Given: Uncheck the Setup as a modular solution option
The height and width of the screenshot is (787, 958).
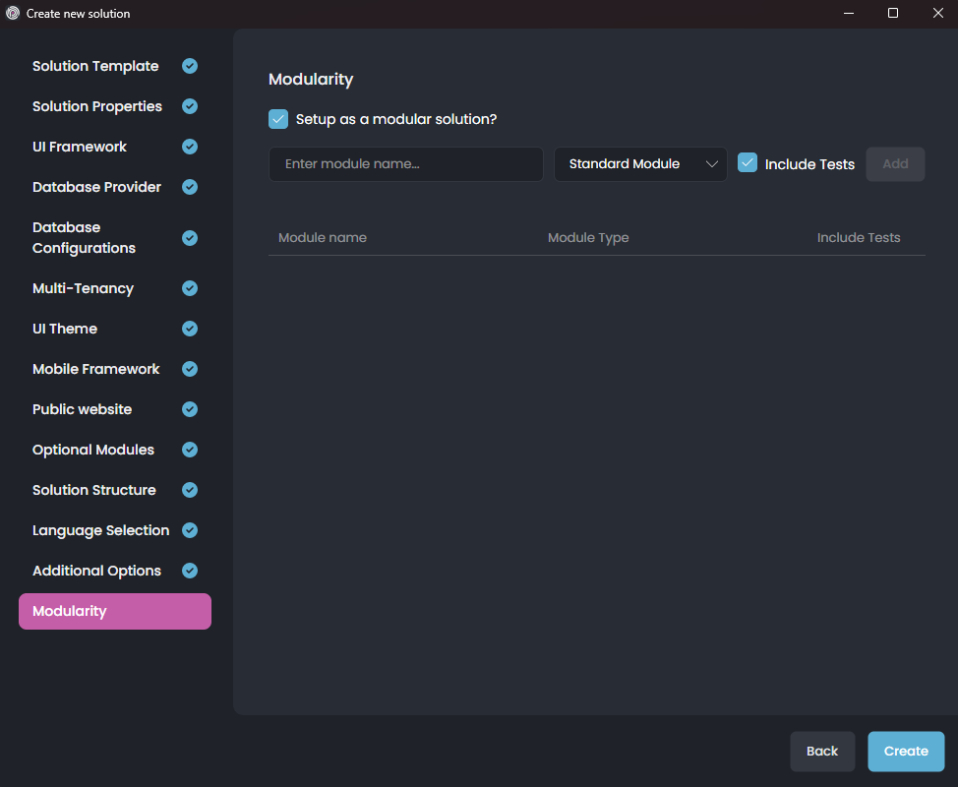Looking at the screenshot, I should (277, 118).
